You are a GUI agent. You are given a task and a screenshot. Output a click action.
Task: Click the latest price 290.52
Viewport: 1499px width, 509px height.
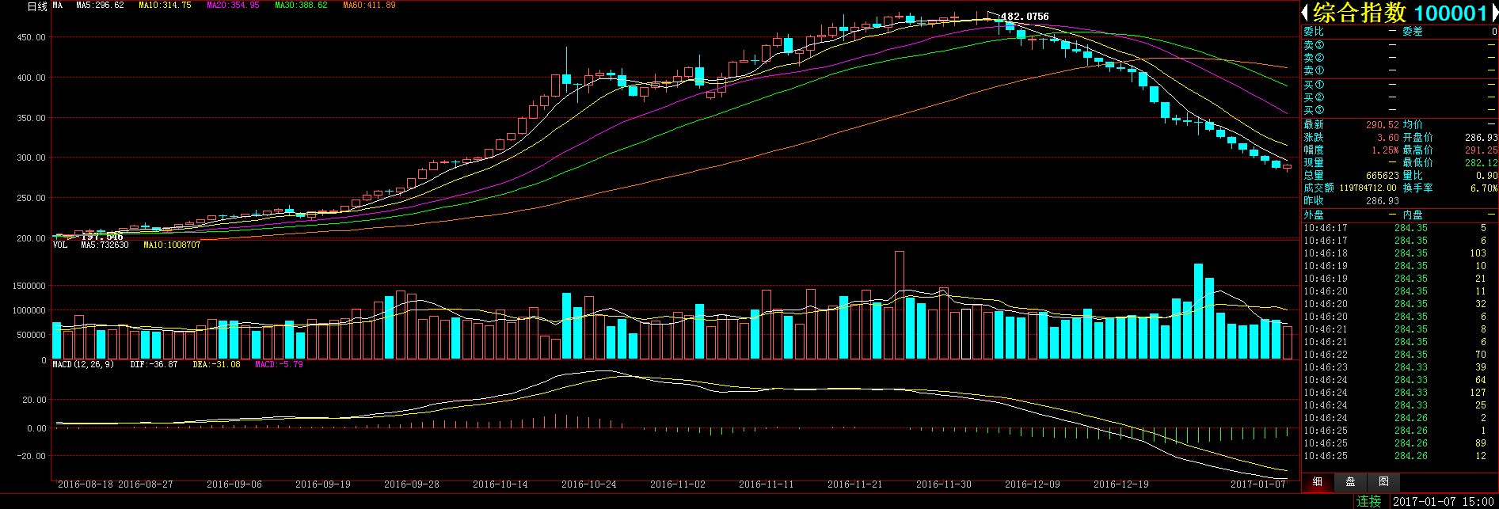1382,125
